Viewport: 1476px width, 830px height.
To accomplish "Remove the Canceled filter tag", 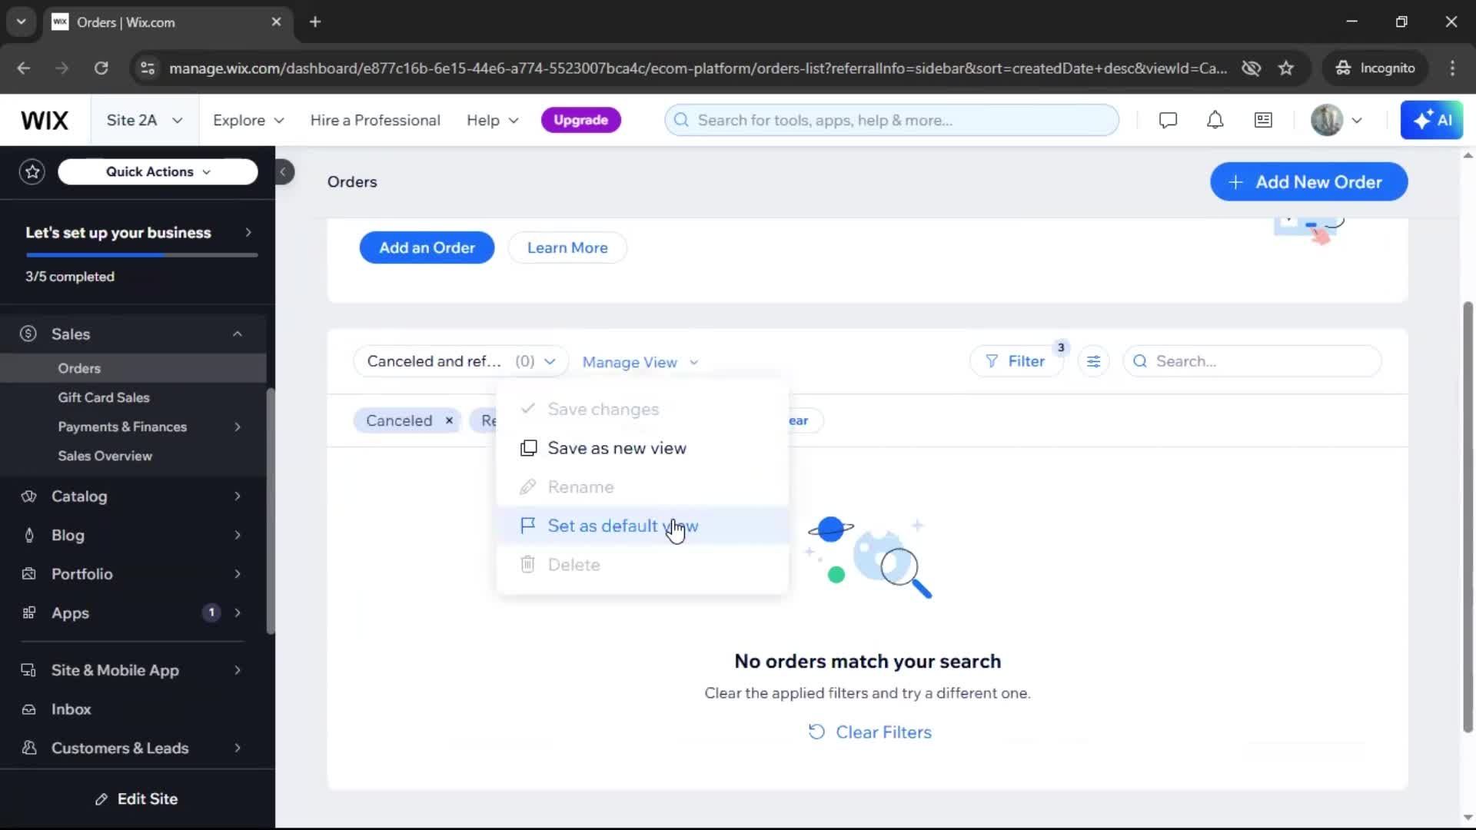I will (449, 420).
